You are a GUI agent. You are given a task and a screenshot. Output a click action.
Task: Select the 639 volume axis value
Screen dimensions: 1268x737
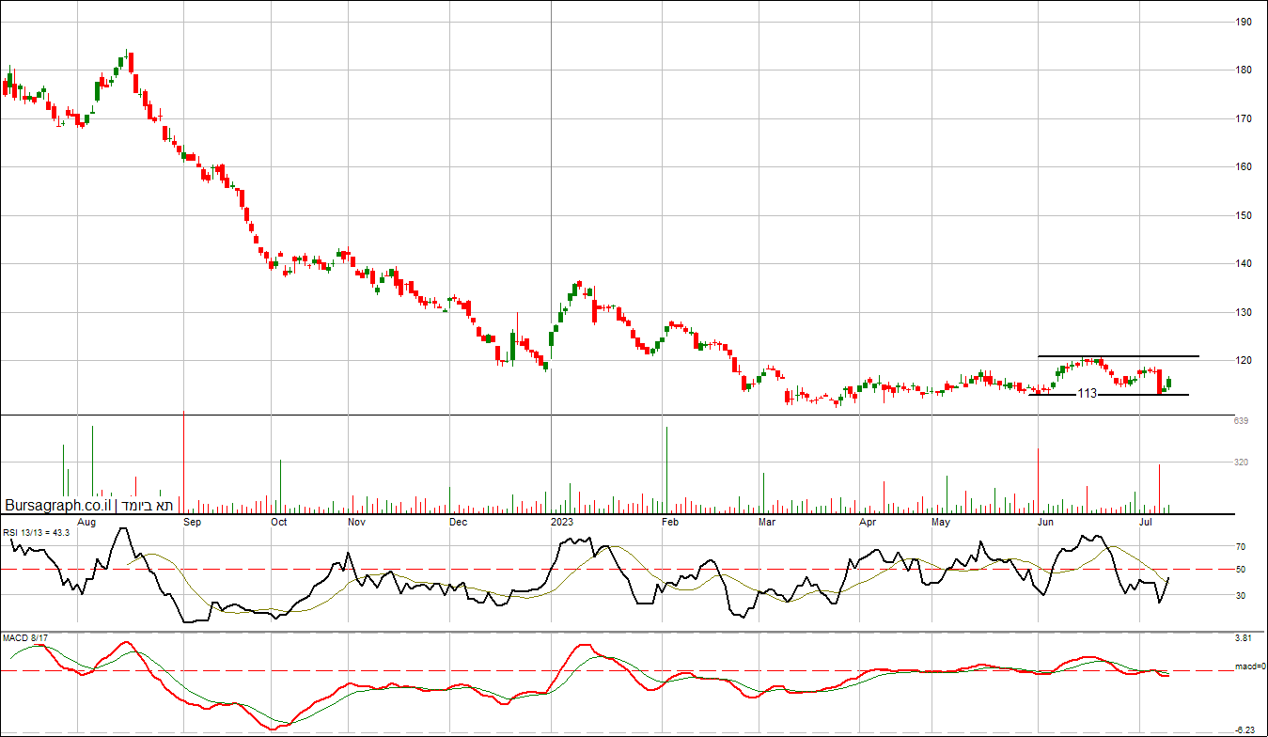pos(1241,421)
